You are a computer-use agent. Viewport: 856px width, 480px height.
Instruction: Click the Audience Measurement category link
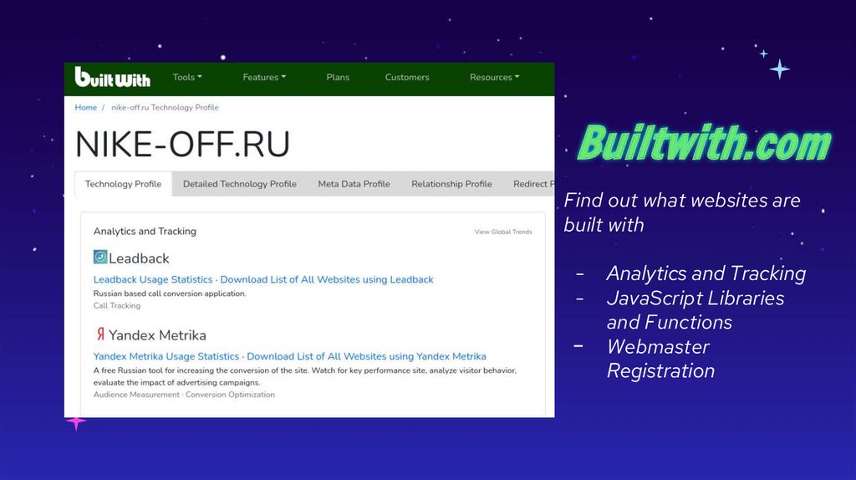point(136,395)
